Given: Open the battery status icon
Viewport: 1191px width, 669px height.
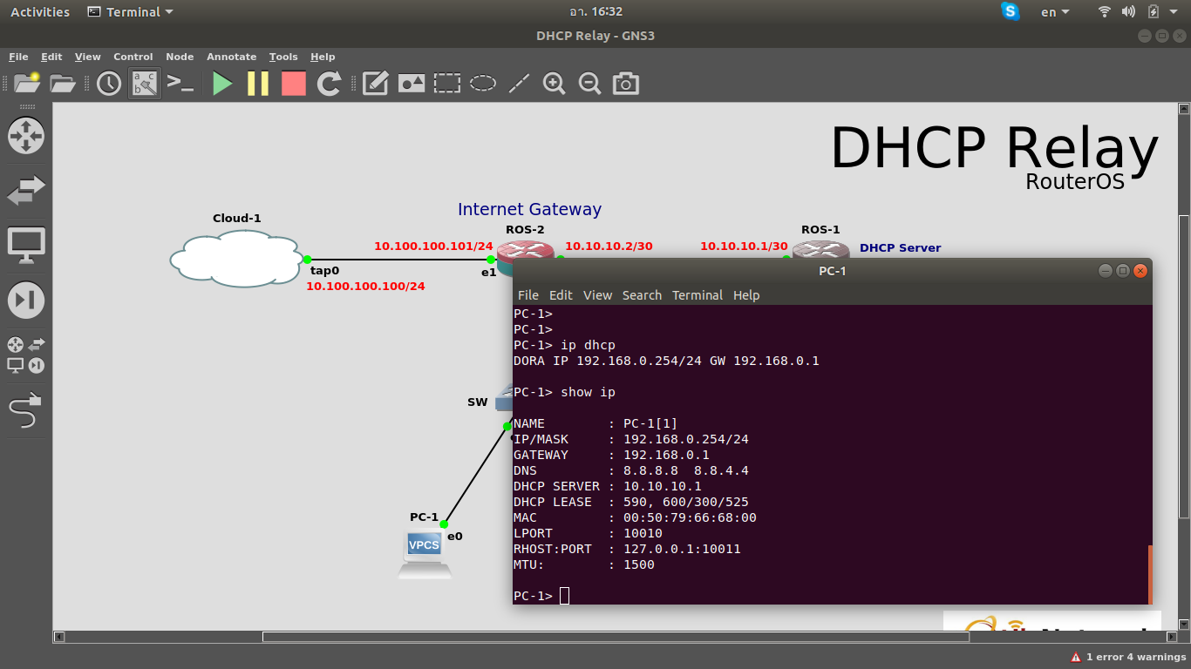Looking at the screenshot, I should [x=1153, y=11].
